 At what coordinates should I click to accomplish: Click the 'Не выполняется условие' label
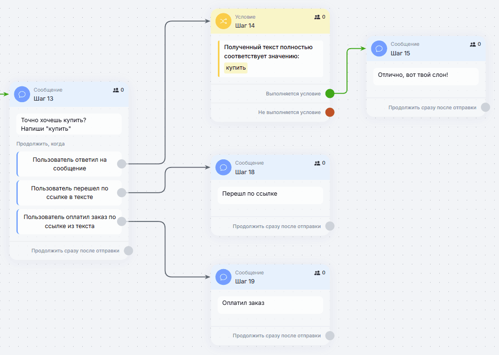[x=290, y=113]
